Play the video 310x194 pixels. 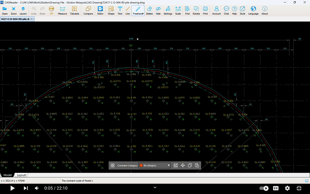pyautogui.click(x=12, y=188)
